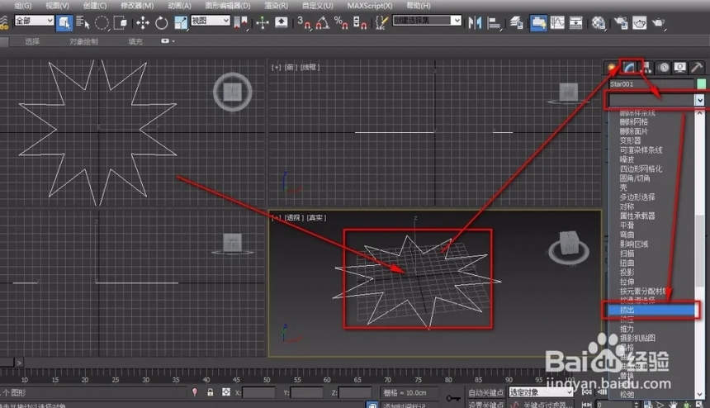This screenshot has height=408, width=710.
Task: Activate the Select and Scale tool
Action: [181, 22]
